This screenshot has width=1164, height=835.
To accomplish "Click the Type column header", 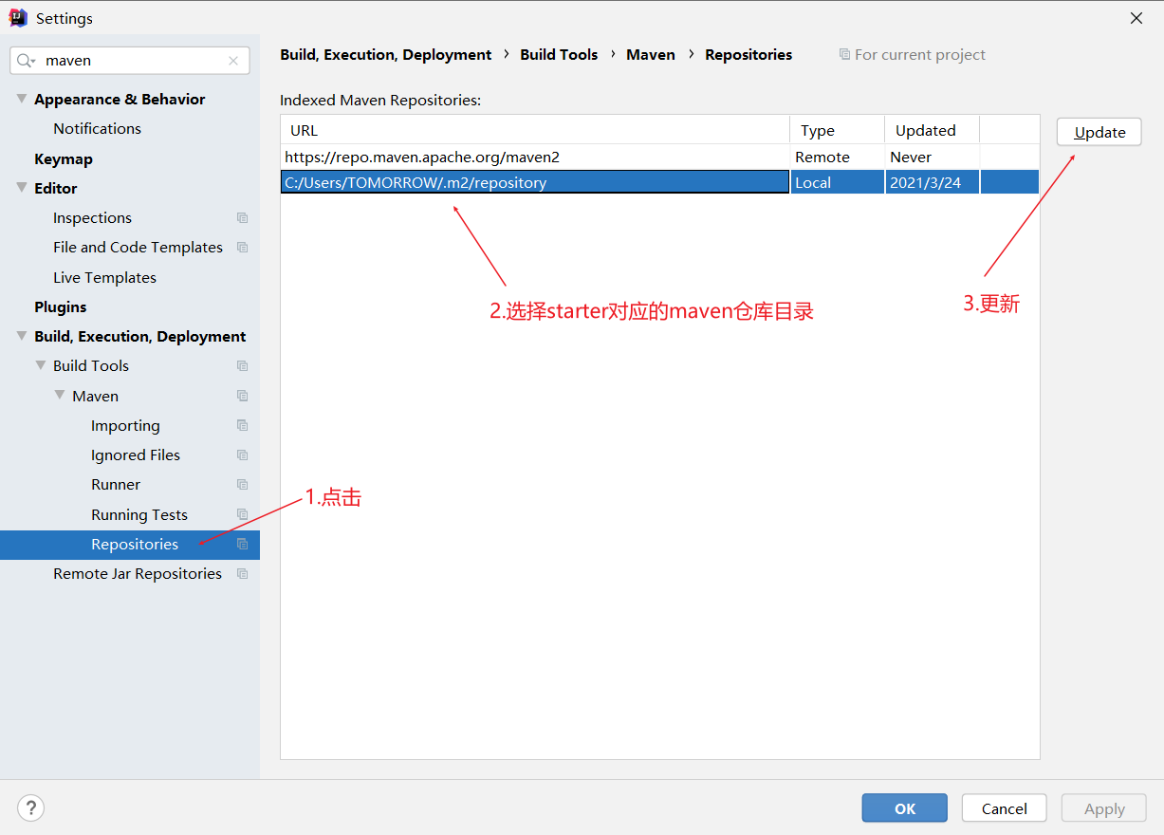I will pyautogui.click(x=838, y=130).
